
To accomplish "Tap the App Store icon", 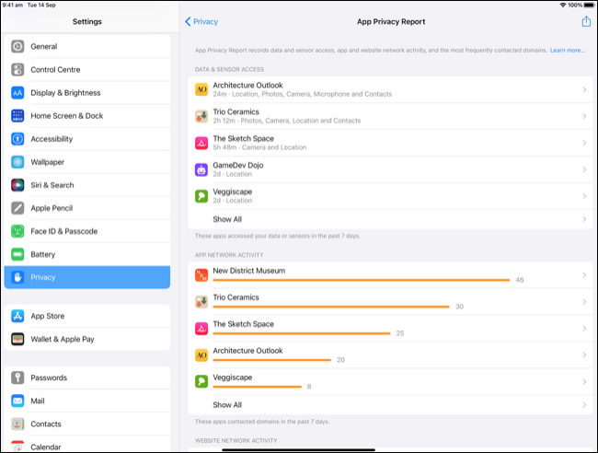I will [x=17, y=316].
